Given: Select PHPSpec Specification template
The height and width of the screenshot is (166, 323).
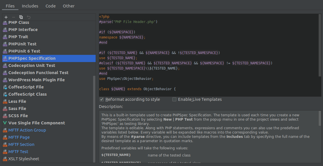Looking at the screenshot, I should coord(49,58).
